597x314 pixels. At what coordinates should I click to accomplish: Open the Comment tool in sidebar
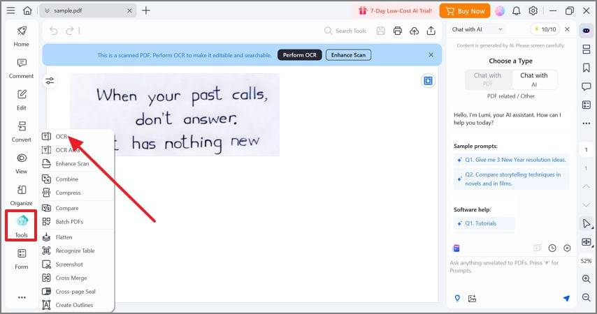click(22, 68)
